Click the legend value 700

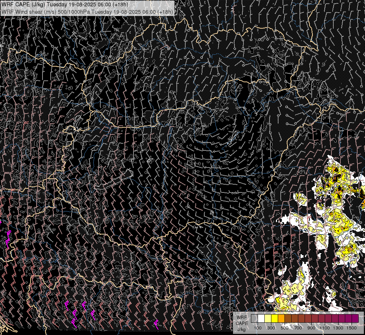[298, 328]
